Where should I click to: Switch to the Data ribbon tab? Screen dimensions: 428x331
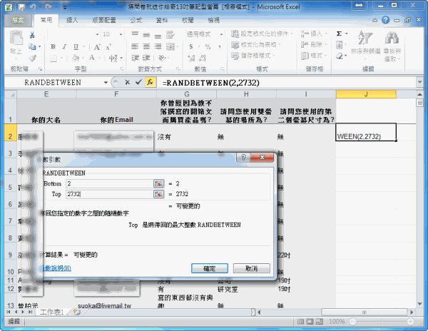point(162,20)
